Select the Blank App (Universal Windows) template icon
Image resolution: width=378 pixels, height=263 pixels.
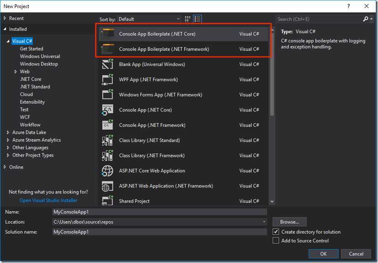pos(107,64)
